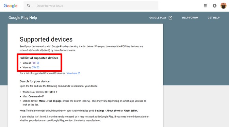This screenshot has width=229, height=127.
Task: Focus the 'Describe your issue' search field
Action: click(91, 6)
